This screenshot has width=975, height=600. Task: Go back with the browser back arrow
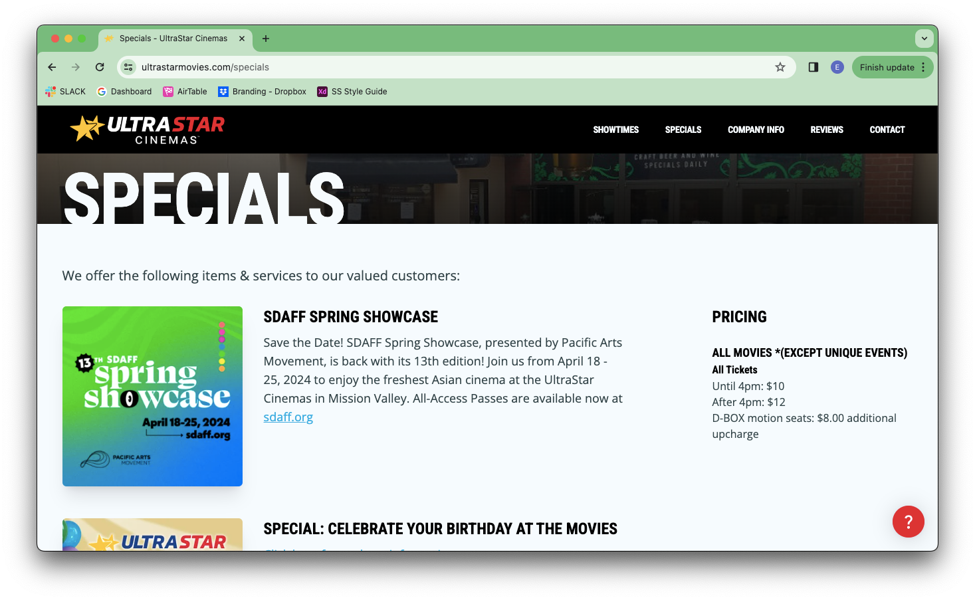click(x=52, y=67)
